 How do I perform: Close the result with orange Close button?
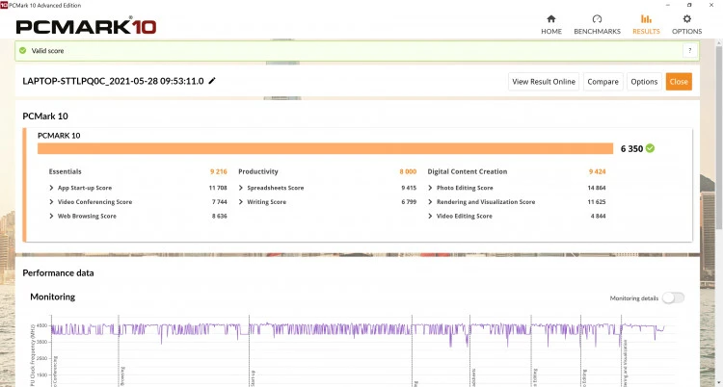[x=679, y=82]
